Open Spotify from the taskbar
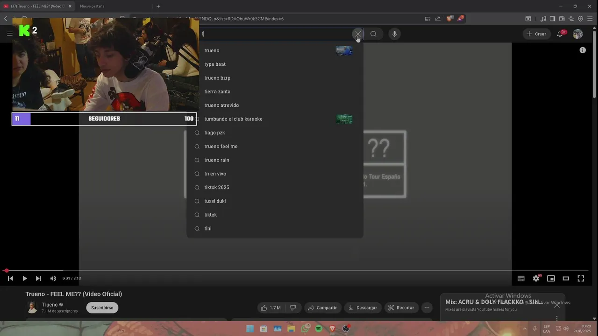The width and height of the screenshot is (598, 336). click(319, 329)
